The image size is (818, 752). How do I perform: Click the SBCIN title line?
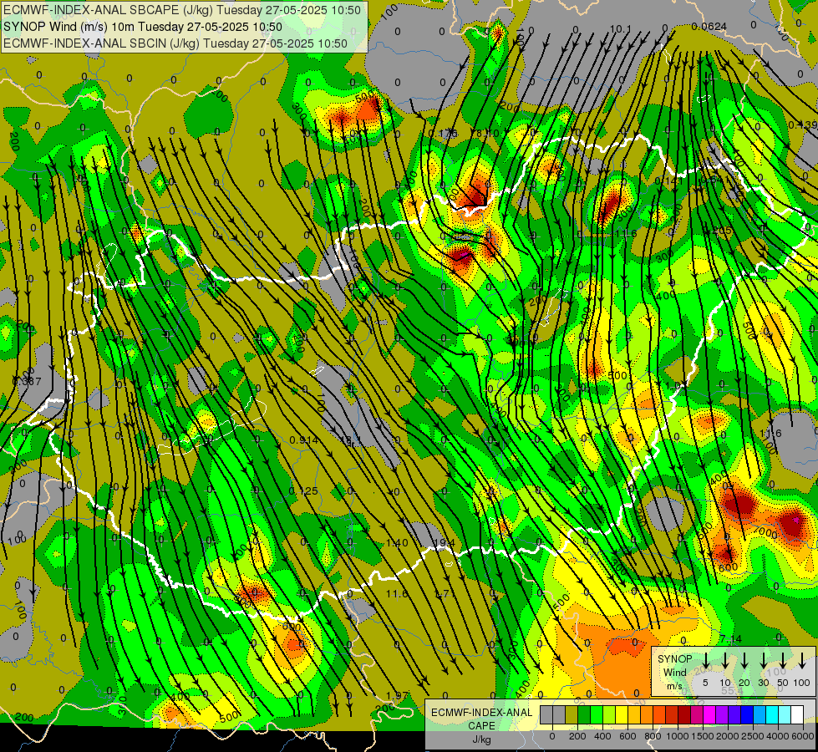pyautogui.click(x=175, y=43)
